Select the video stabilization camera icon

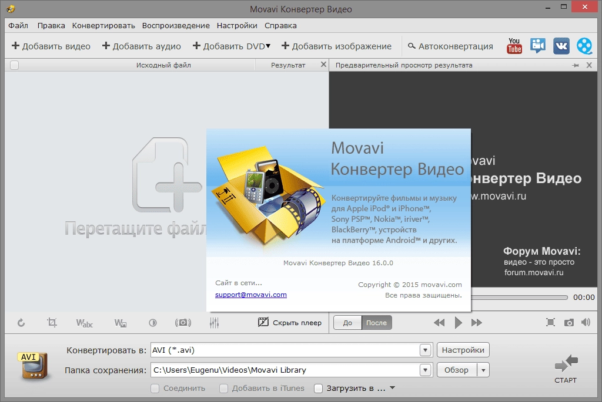click(183, 323)
